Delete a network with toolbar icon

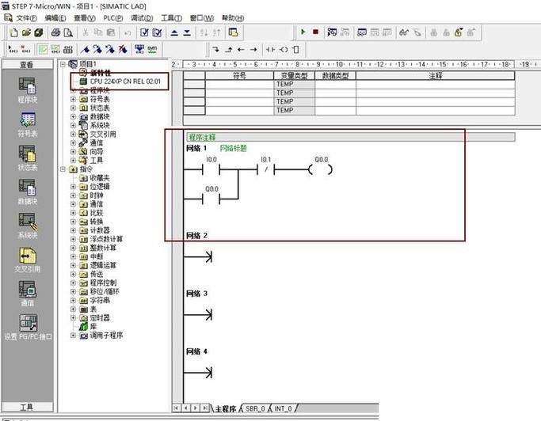(25, 50)
